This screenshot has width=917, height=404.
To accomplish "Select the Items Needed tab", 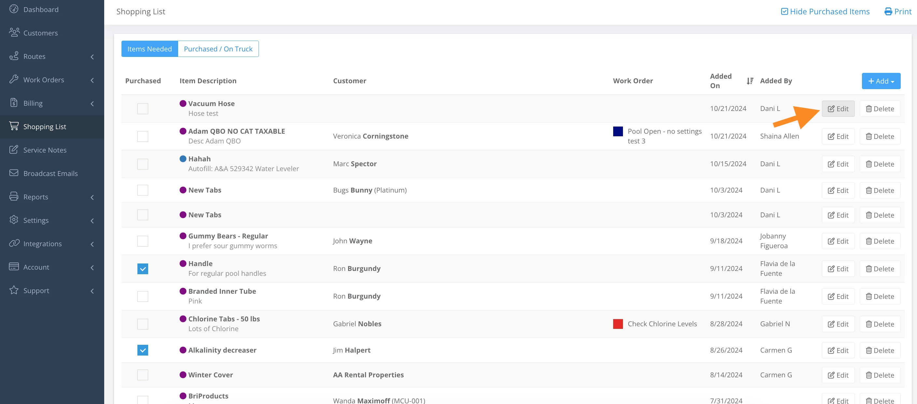I will [149, 49].
